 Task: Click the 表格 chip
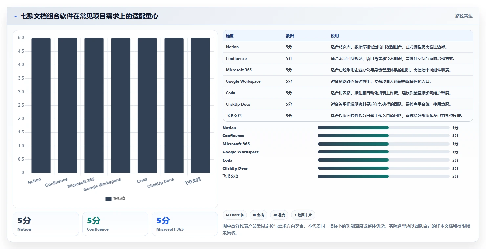(258, 215)
